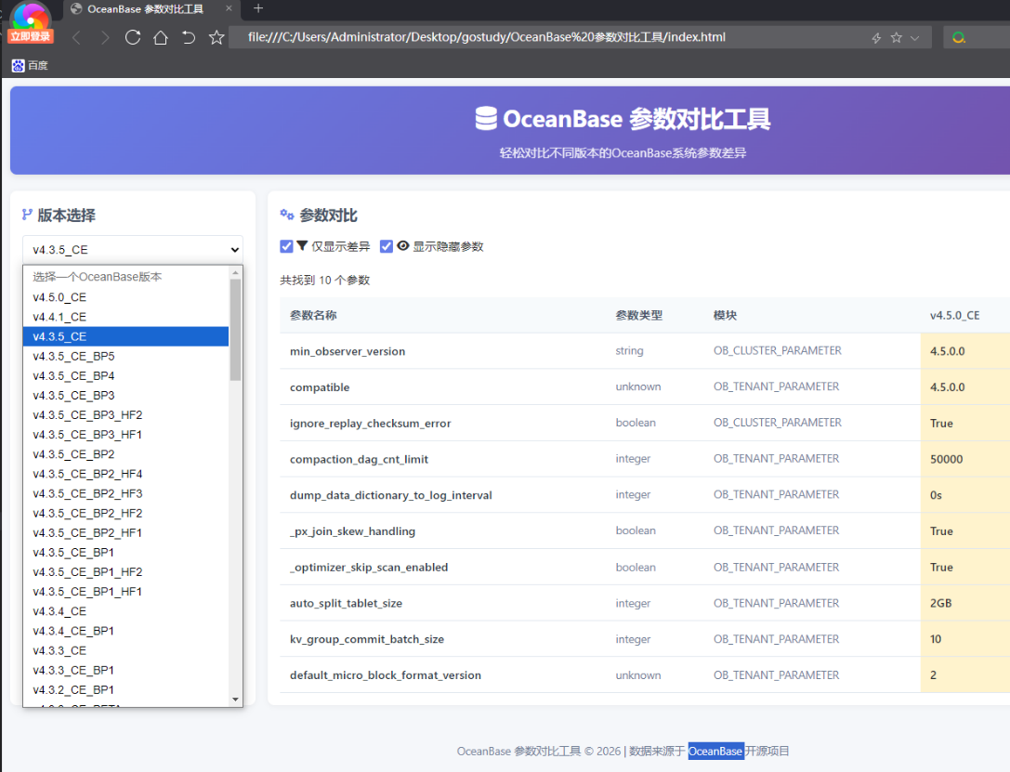Open the OceanBase link in footer
This screenshot has height=772, width=1010.
715,751
